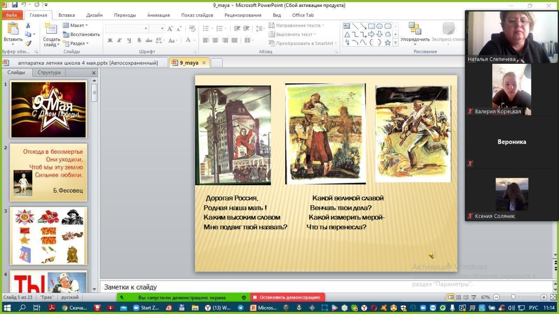The image size is (559, 314).
Task: Select slide 2 thumbnail with poem
Action: coord(48,173)
